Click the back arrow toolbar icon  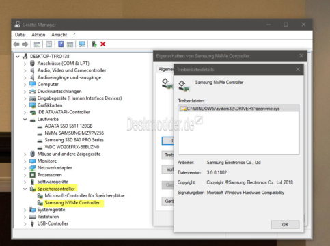point(16,44)
